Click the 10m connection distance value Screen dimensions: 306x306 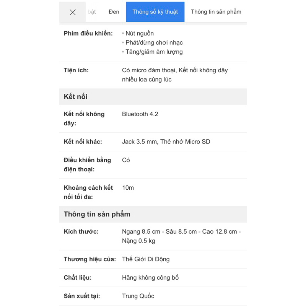pyautogui.click(x=128, y=188)
